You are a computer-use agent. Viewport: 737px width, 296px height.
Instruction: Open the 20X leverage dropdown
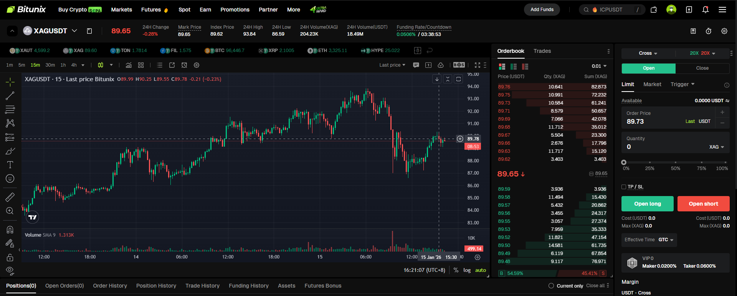point(702,53)
